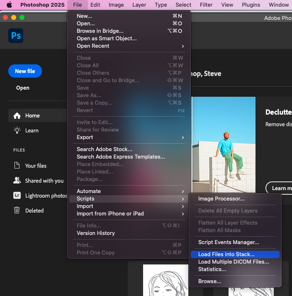
Task: Click the Lightroom photos Lr icon
Action: coord(17,196)
